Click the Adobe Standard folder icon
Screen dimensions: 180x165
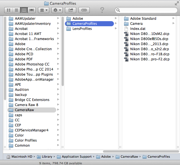[x=126, y=19]
